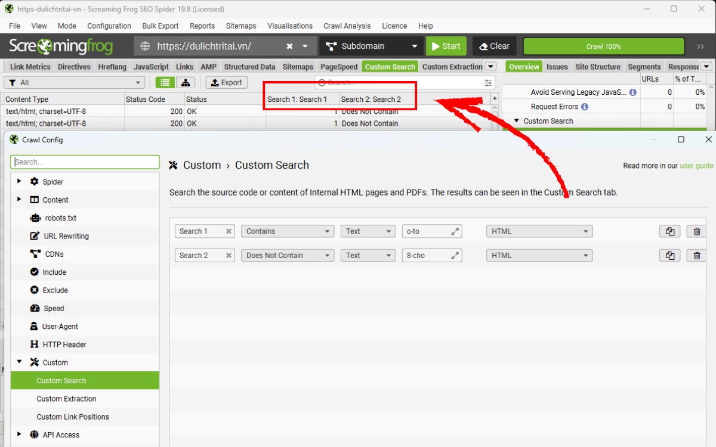The height and width of the screenshot is (447, 716).
Task: Switch to tree view icon
Action: coord(186,83)
